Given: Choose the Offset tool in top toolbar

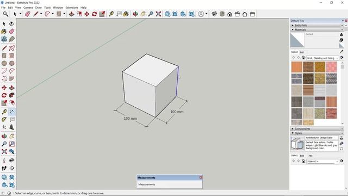Looking at the screenshot, I should coord(79,14).
